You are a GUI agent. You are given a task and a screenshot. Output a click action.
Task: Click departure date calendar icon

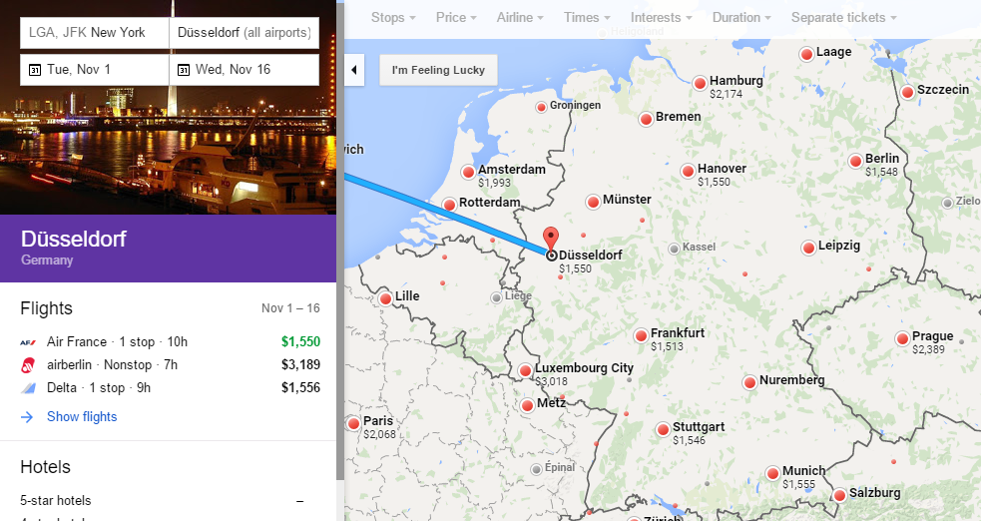tap(34, 70)
